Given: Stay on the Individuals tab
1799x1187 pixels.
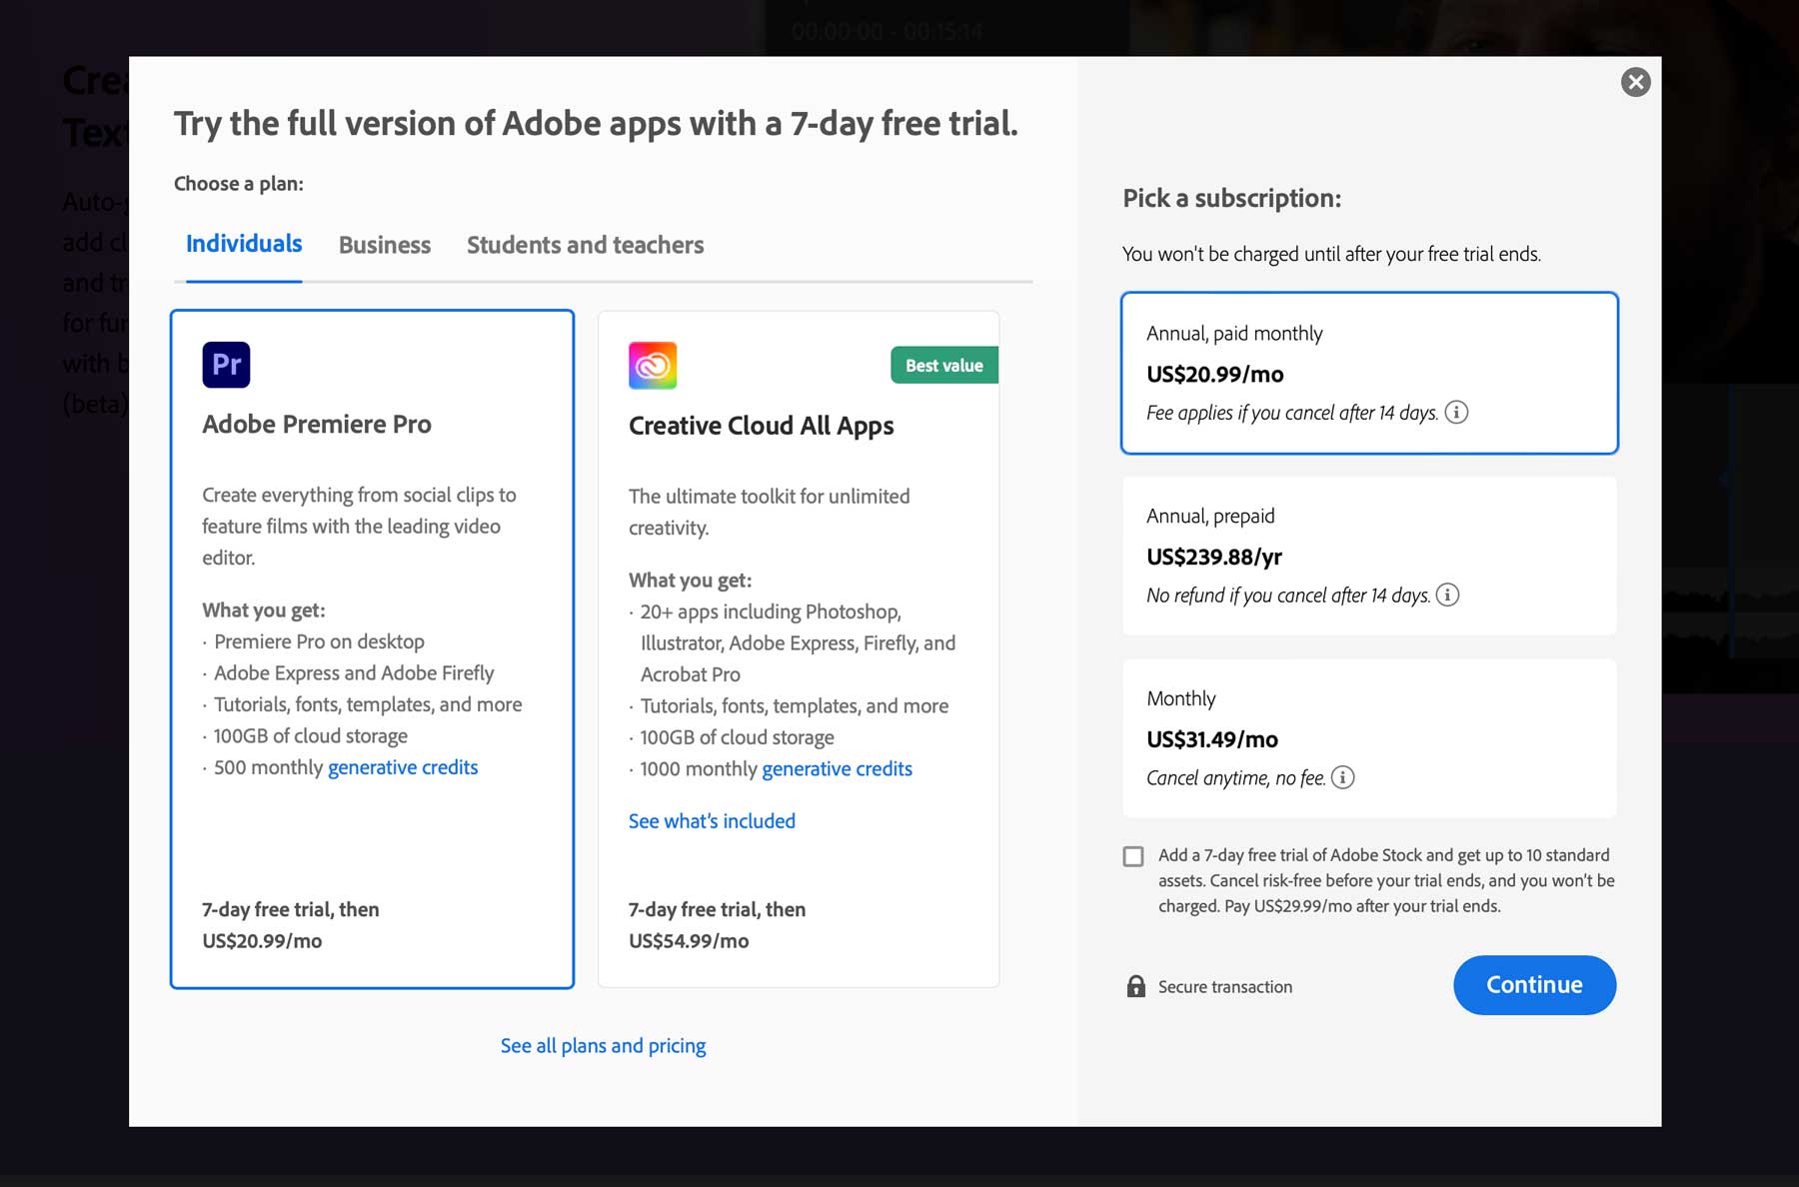Looking at the screenshot, I should (x=243, y=243).
